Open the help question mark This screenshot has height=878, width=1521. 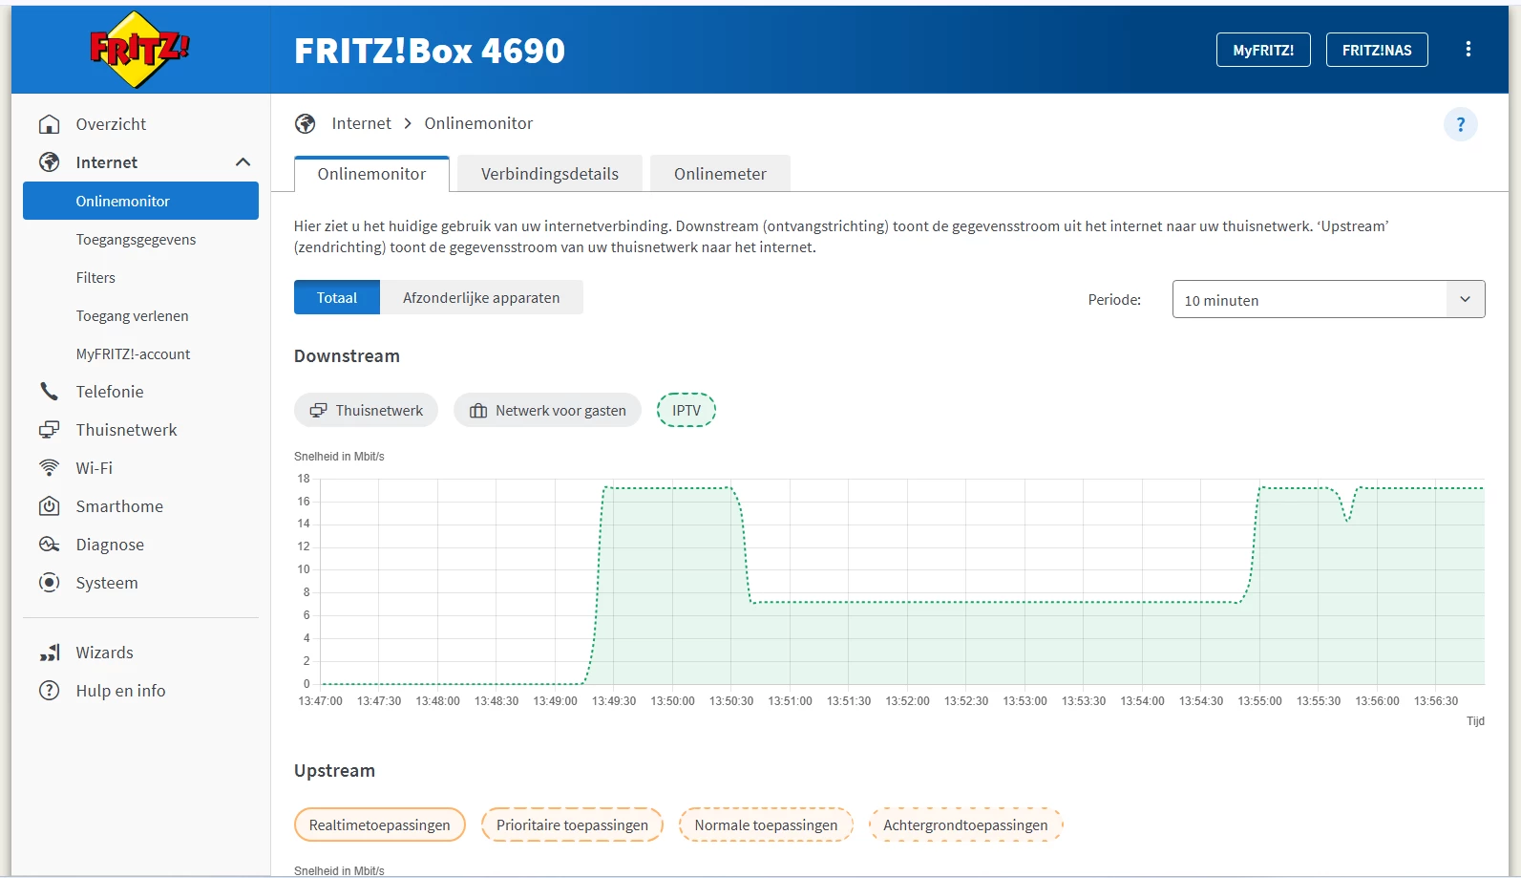point(1461,124)
